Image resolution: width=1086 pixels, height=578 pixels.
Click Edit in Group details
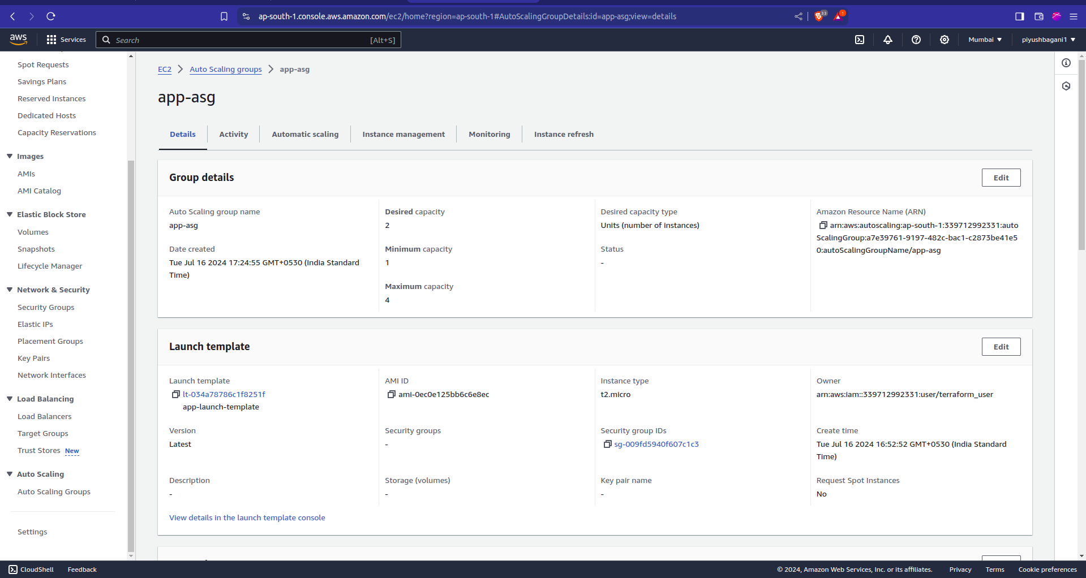point(1001,178)
